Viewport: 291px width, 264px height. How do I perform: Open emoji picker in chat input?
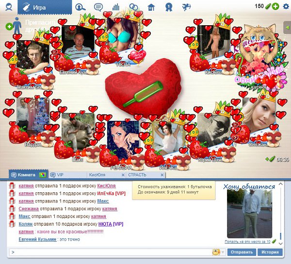(x=216, y=252)
